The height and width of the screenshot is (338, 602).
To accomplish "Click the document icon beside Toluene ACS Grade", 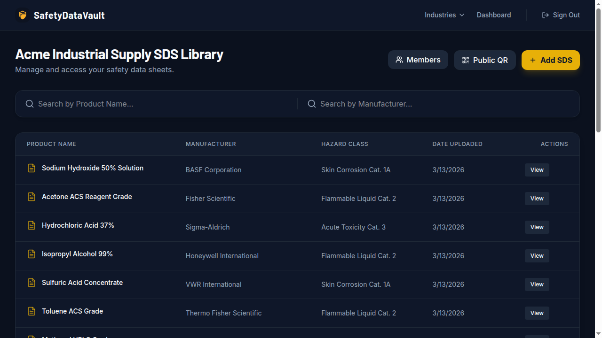I will [31, 311].
